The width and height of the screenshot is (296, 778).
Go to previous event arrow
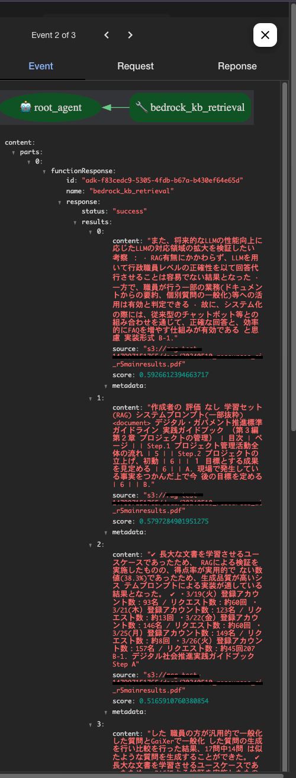click(x=107, y=36)
